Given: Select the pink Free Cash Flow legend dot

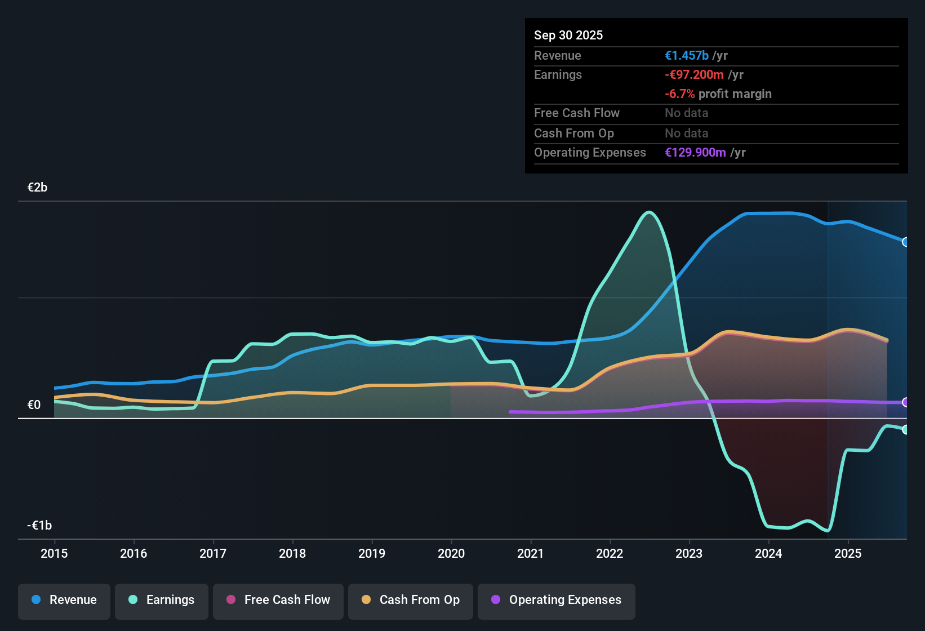Looking at the screenshot, I should tap(230, 600).
